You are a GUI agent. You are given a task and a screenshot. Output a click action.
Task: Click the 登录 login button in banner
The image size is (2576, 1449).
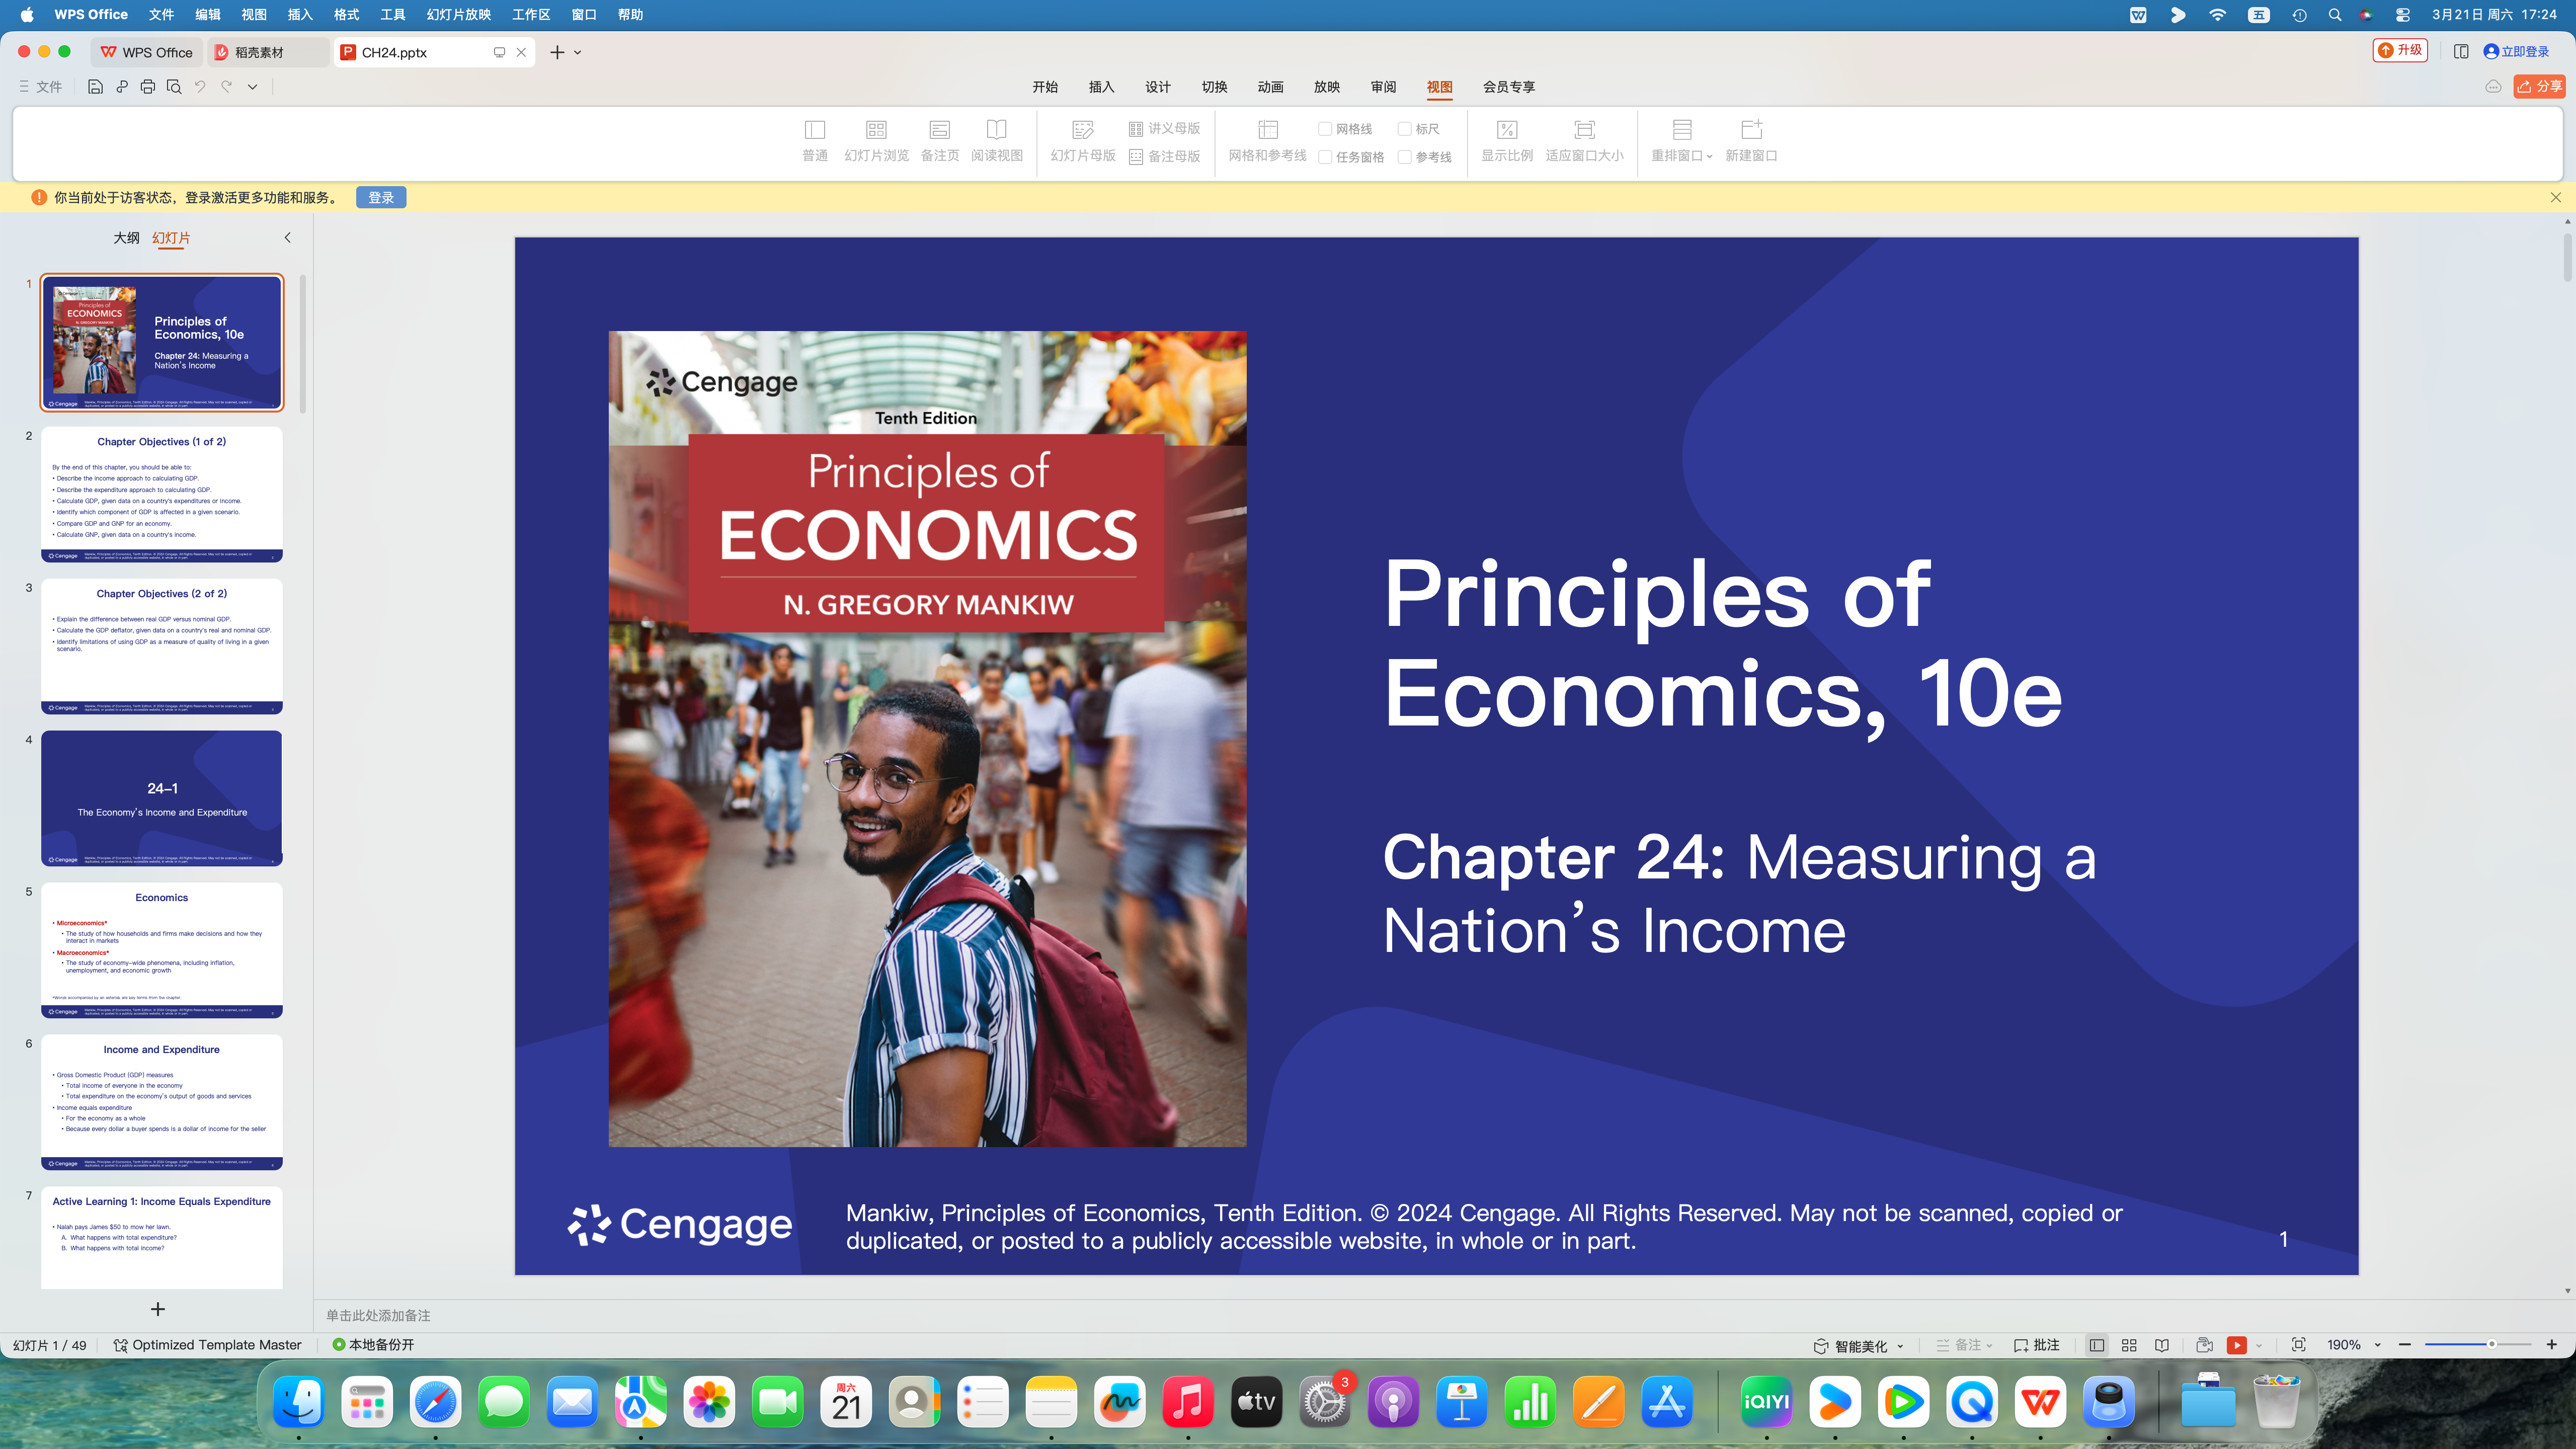tap(381, 198)
